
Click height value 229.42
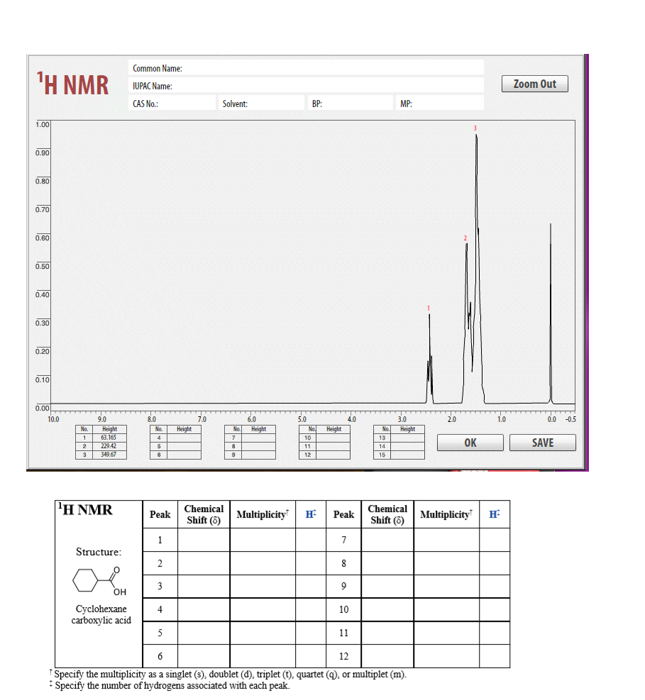[x=108, y=446]
